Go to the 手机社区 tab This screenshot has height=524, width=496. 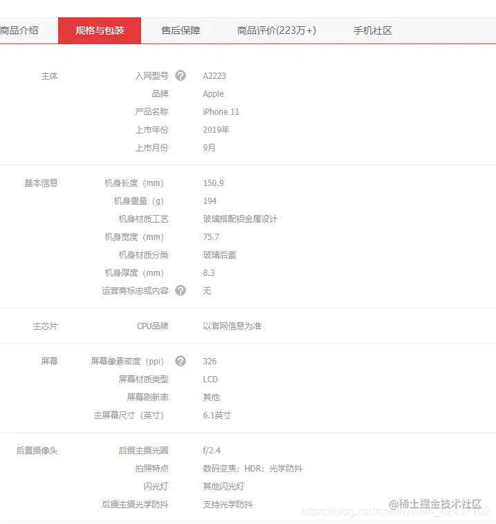[x=373, y=30]
